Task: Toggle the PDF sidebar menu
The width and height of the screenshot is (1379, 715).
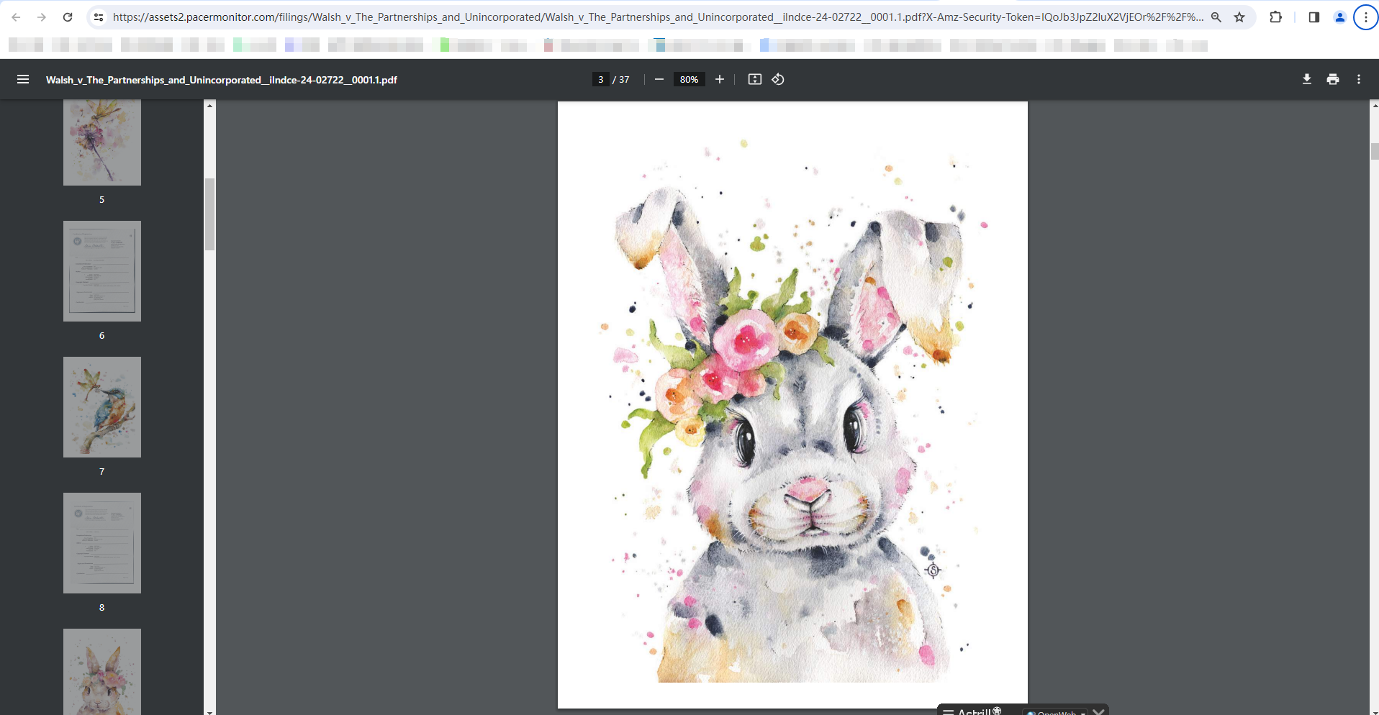Action: pos(23,79)
